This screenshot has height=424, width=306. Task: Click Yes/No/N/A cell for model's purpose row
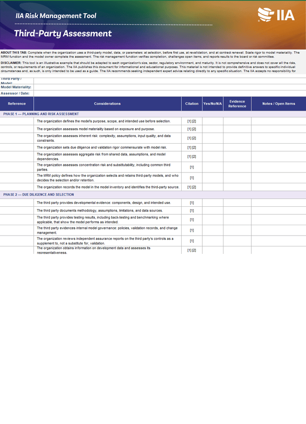point(213,121)
